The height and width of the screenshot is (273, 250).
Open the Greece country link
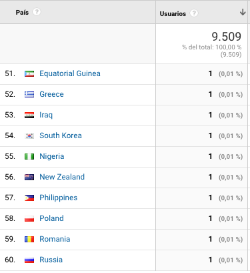(51, 94)
